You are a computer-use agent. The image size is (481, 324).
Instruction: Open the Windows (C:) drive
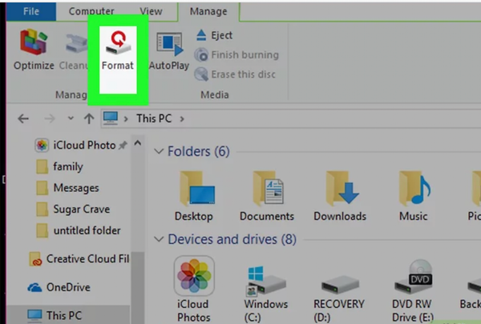tap(266, 280)
